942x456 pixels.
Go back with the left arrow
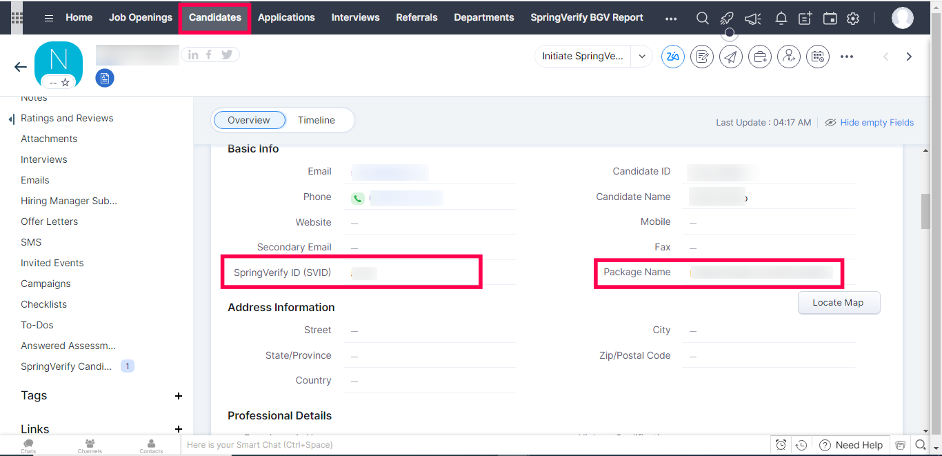21,67
